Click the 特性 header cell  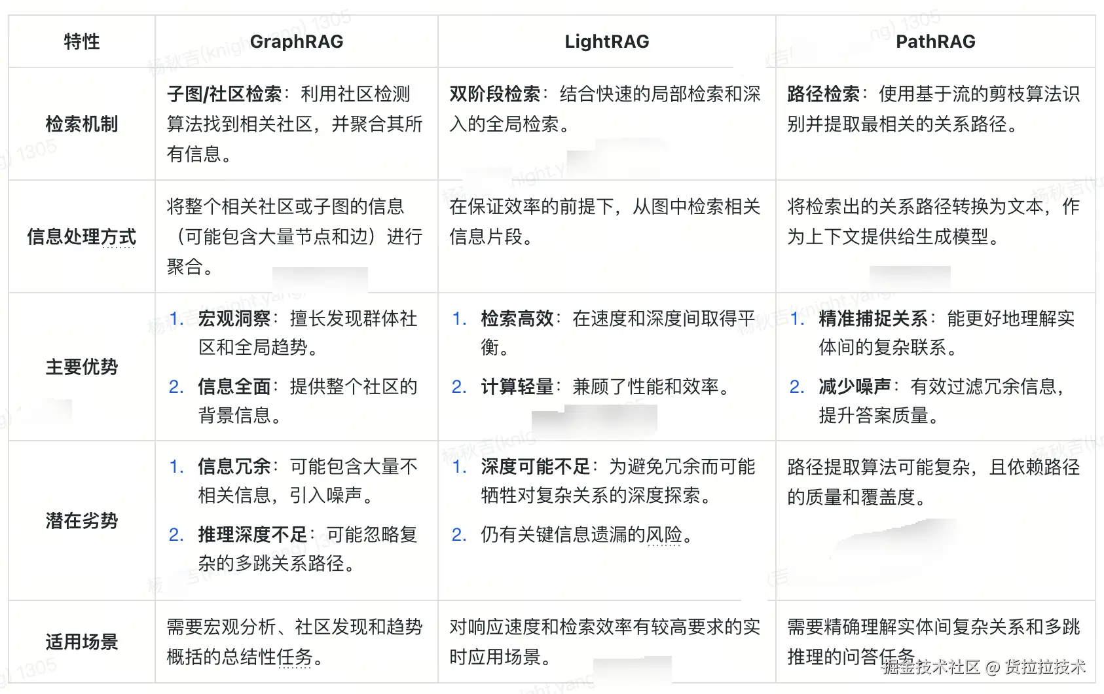tap(82, 41)
